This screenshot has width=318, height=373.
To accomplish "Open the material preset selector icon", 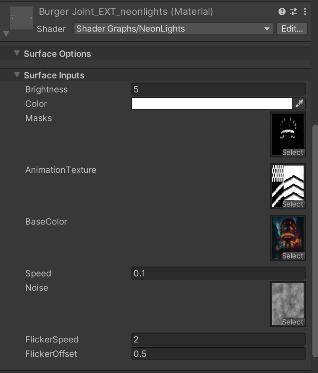I will 294,12.
